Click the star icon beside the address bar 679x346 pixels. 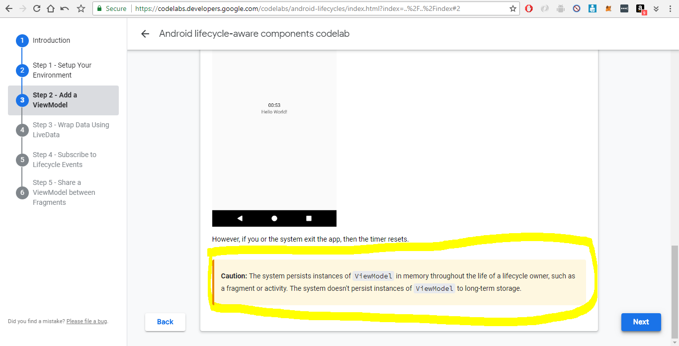[x=81, y=8]
